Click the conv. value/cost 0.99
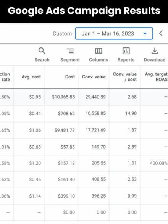168x224 pixels. [x=132, y=196]
